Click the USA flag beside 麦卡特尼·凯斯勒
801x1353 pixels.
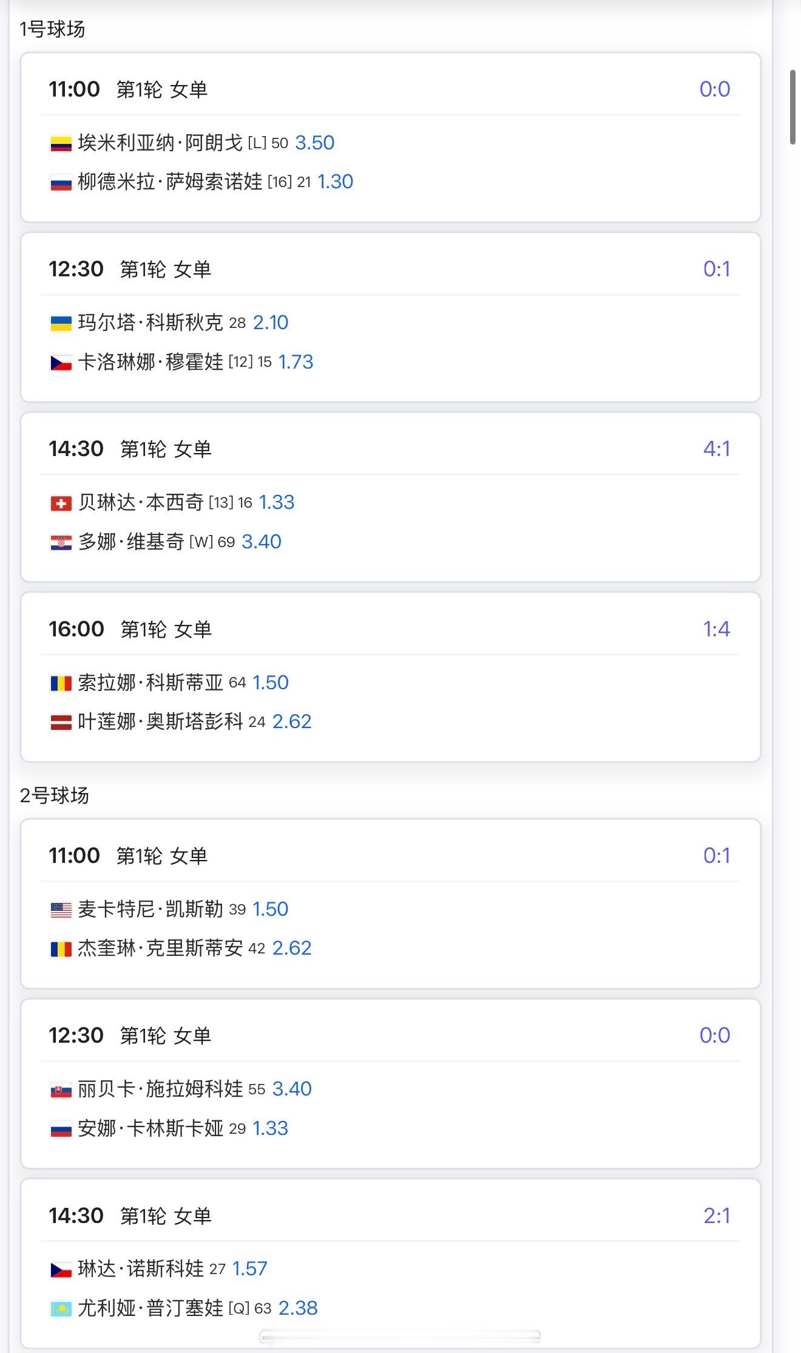[x=61, y=910]
